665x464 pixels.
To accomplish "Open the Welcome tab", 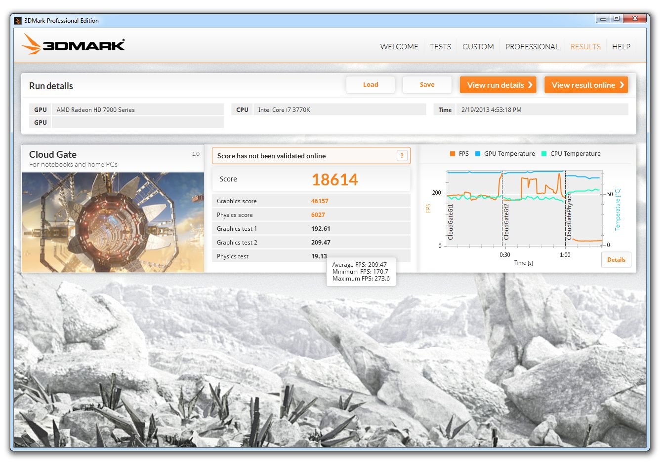I will click(399, 46).
